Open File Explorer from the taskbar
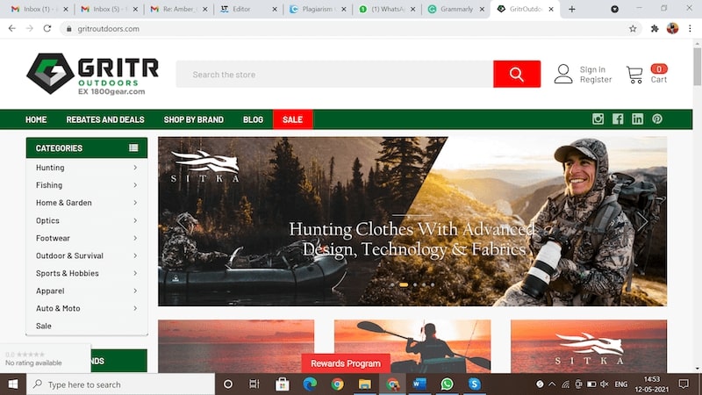Viewport: 702px width, 395px height. (365, 384)
